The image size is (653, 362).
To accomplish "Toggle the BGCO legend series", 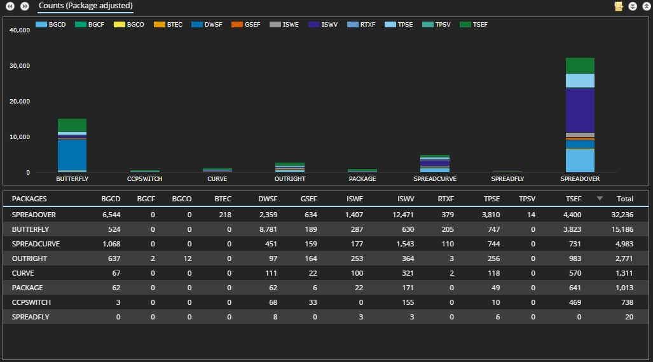I will coord(128,25).
